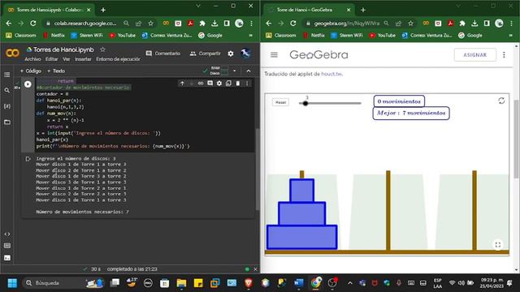Click Colab address bar URL field
Image resolution: width=520 pixels, height=292 pixels.
[x=85, y=24]
